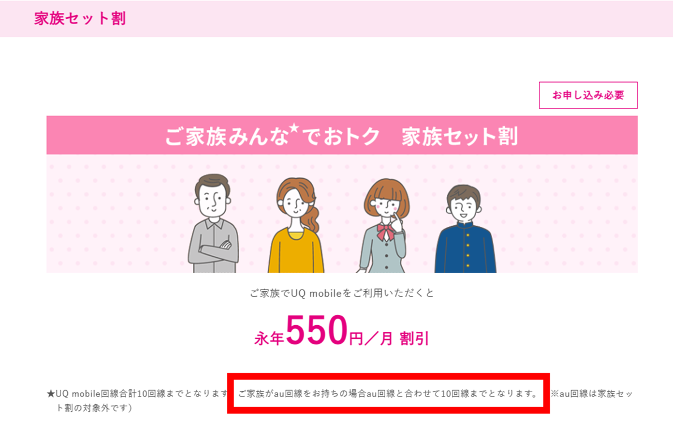Click the schoolgirl illustration with red bow
The height and width of the screenshot is (427, 673).
tap(383, 226)
